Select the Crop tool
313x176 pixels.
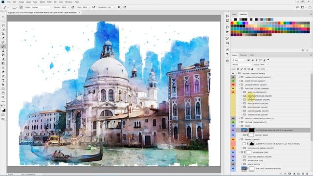click(3, 34)
